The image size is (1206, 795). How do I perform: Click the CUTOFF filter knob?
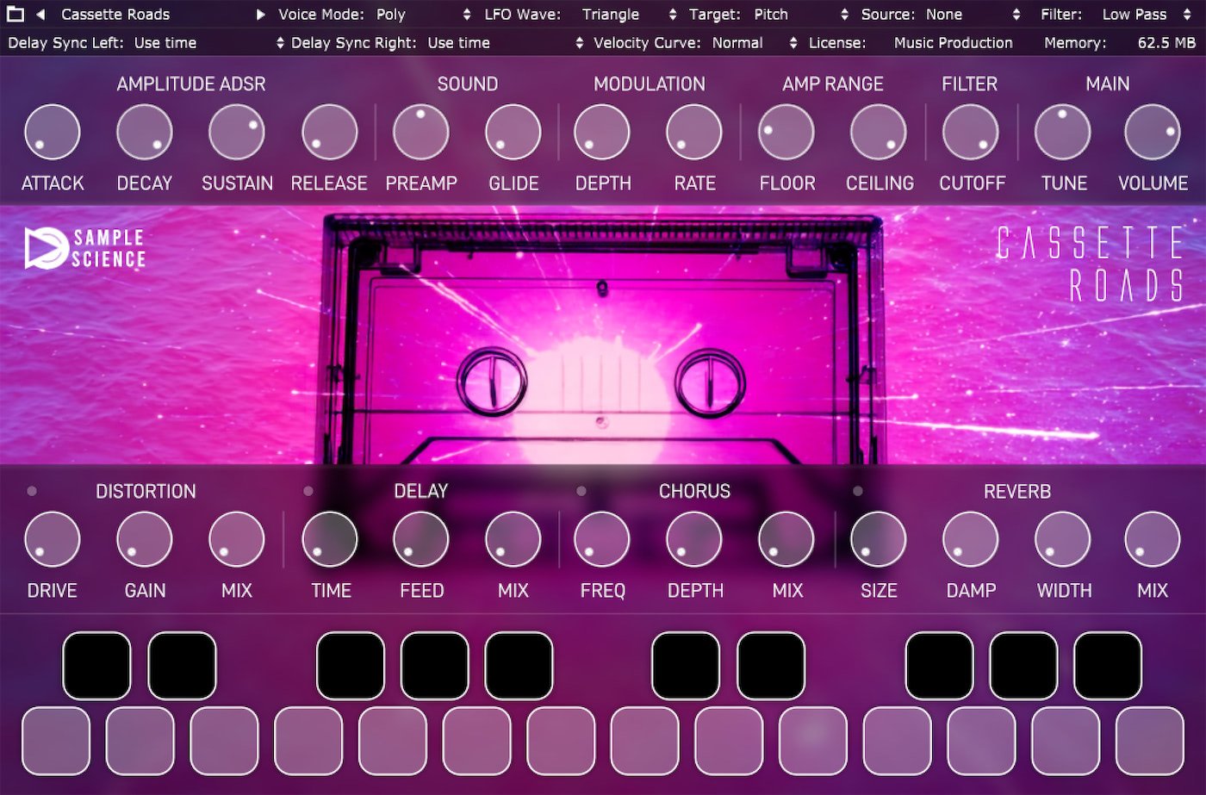click(970, 133)
